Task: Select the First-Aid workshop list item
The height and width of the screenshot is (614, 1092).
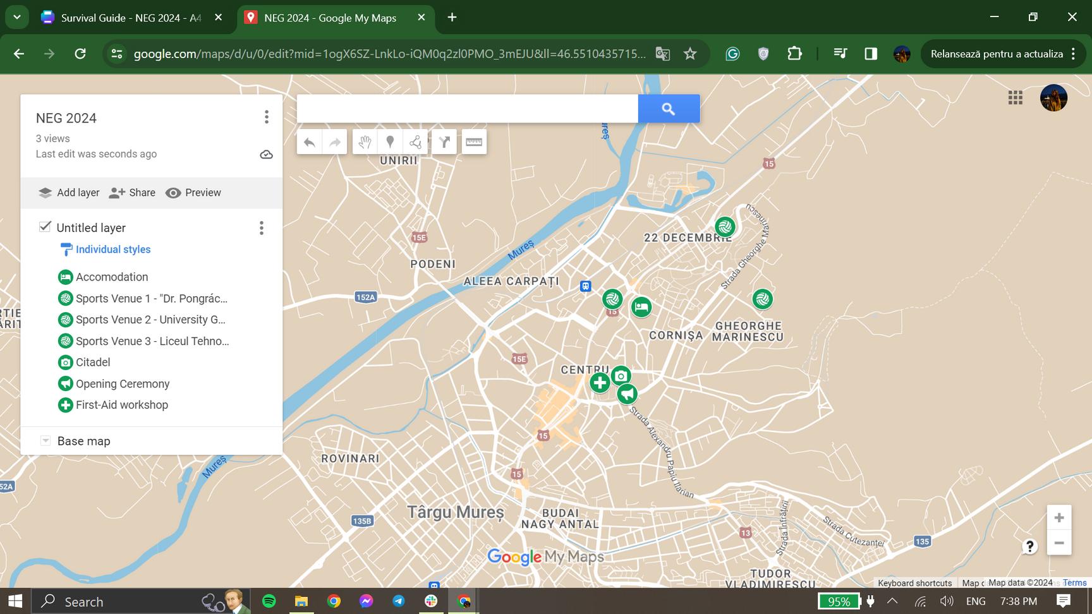Action: coord(122,405)
